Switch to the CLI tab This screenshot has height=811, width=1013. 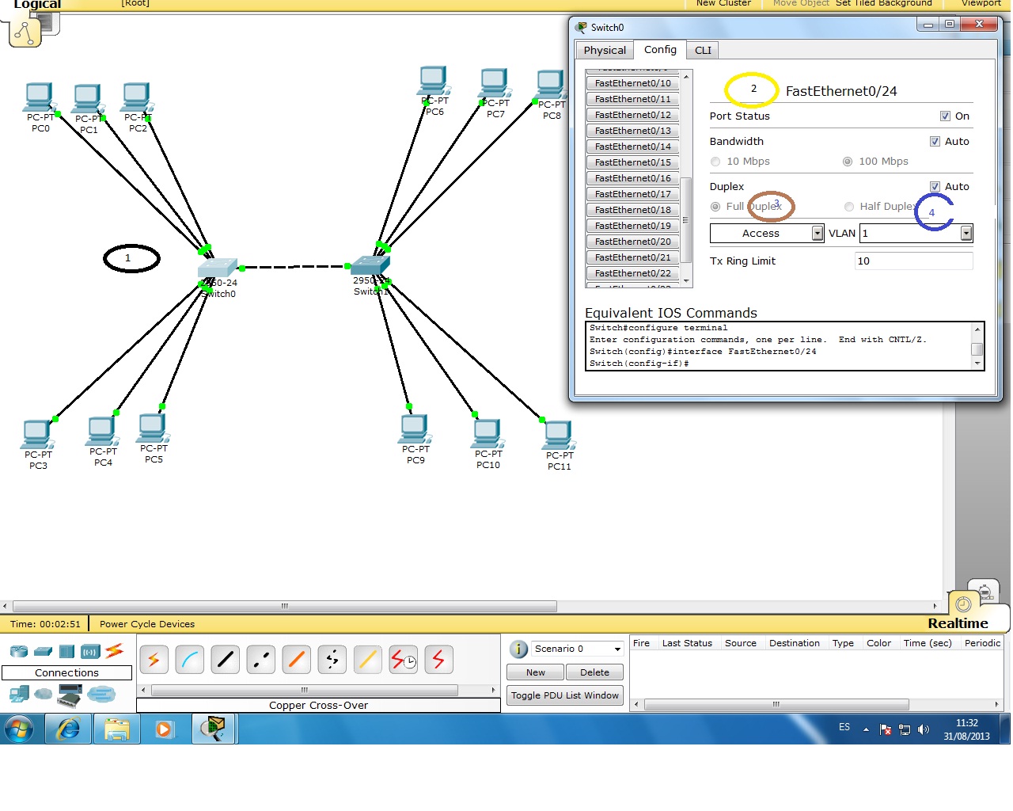click(x=702, y=49)
